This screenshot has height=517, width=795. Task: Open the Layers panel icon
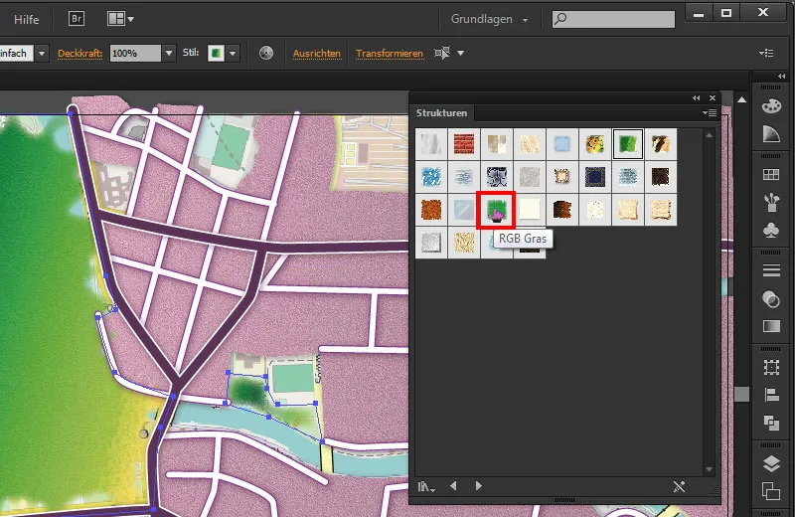point(771,463)
